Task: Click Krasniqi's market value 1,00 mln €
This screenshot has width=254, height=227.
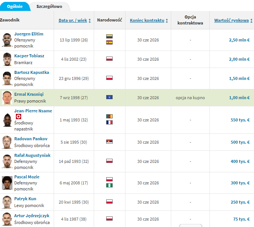Action: [x=239, y=98]
